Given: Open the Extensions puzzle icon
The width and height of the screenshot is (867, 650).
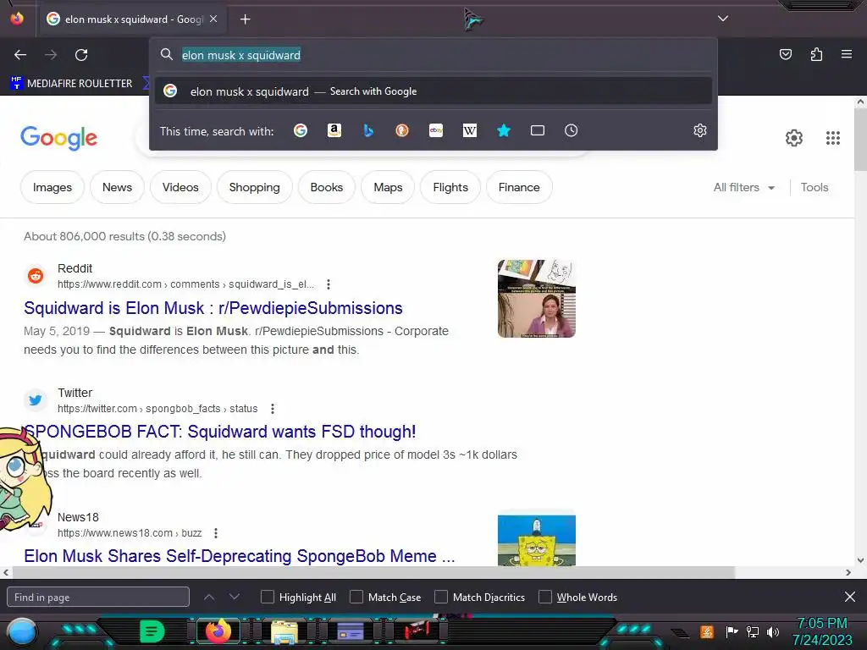Looking at the screenshot, I should (816, 54).
